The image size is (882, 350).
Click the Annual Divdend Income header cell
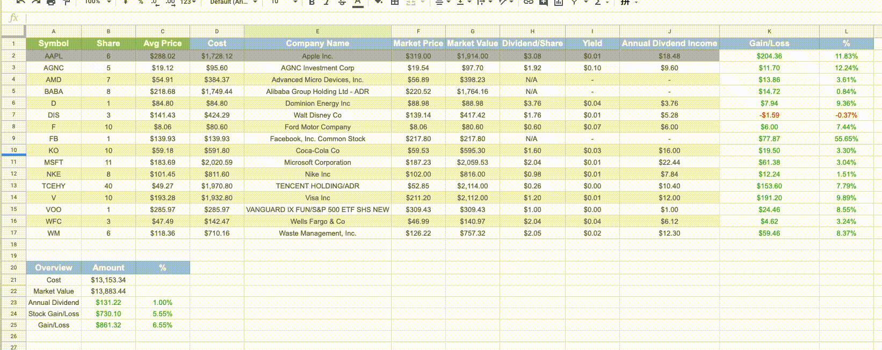pos(669,43)
